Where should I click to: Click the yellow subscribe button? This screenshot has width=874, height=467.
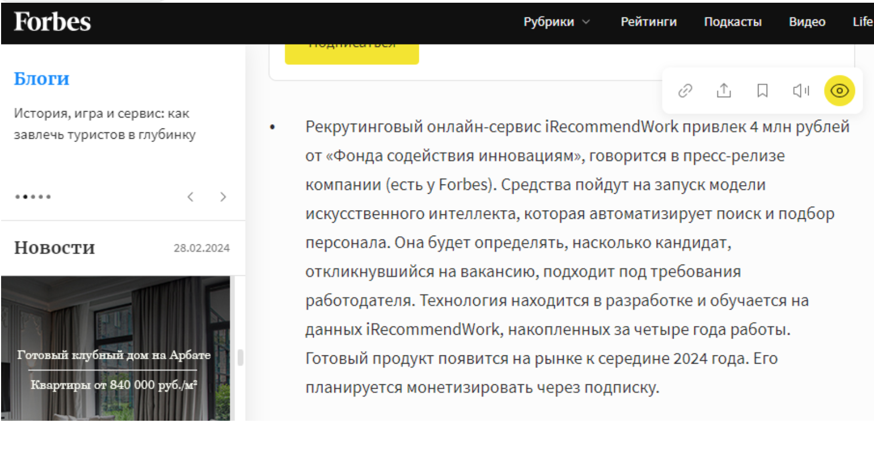[x=352, y=54]
